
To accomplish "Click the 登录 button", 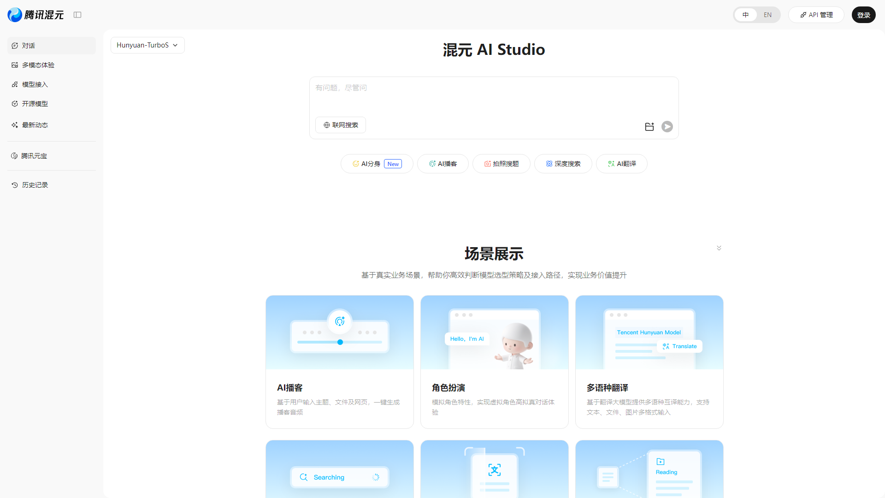I will (x=864, y=15).
